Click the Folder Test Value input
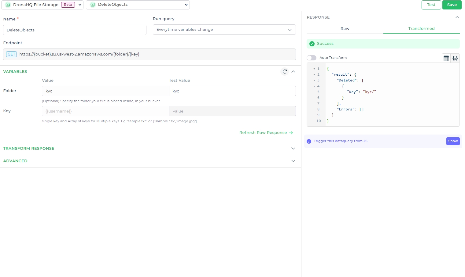 point(232,91)
